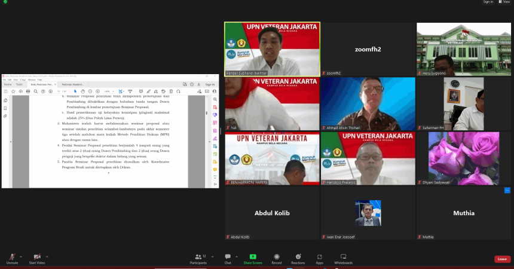Switch to Acrobat Home tab
The image size is (514, 269).
[x=8, y=84]
